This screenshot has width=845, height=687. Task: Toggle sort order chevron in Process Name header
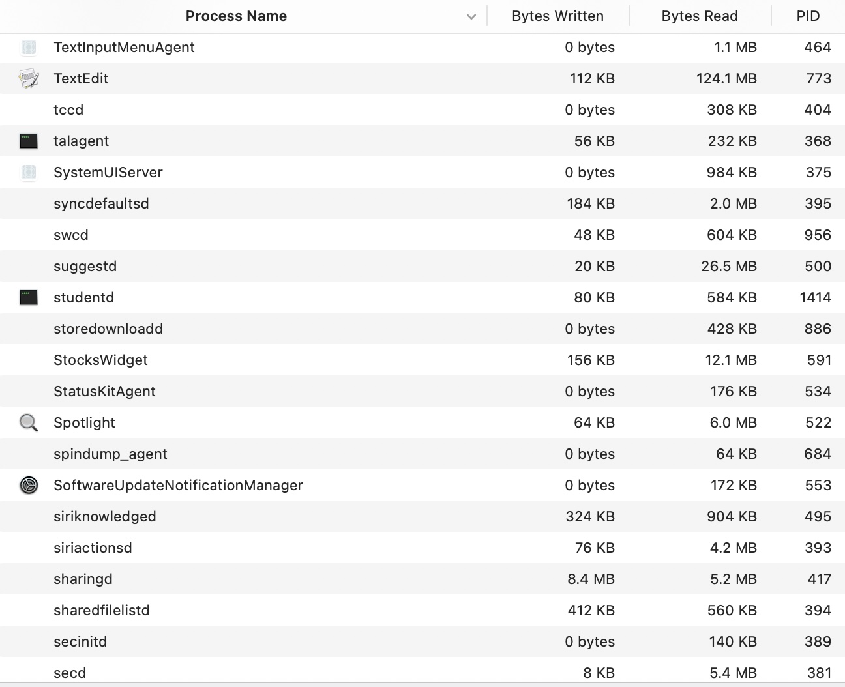471,17
